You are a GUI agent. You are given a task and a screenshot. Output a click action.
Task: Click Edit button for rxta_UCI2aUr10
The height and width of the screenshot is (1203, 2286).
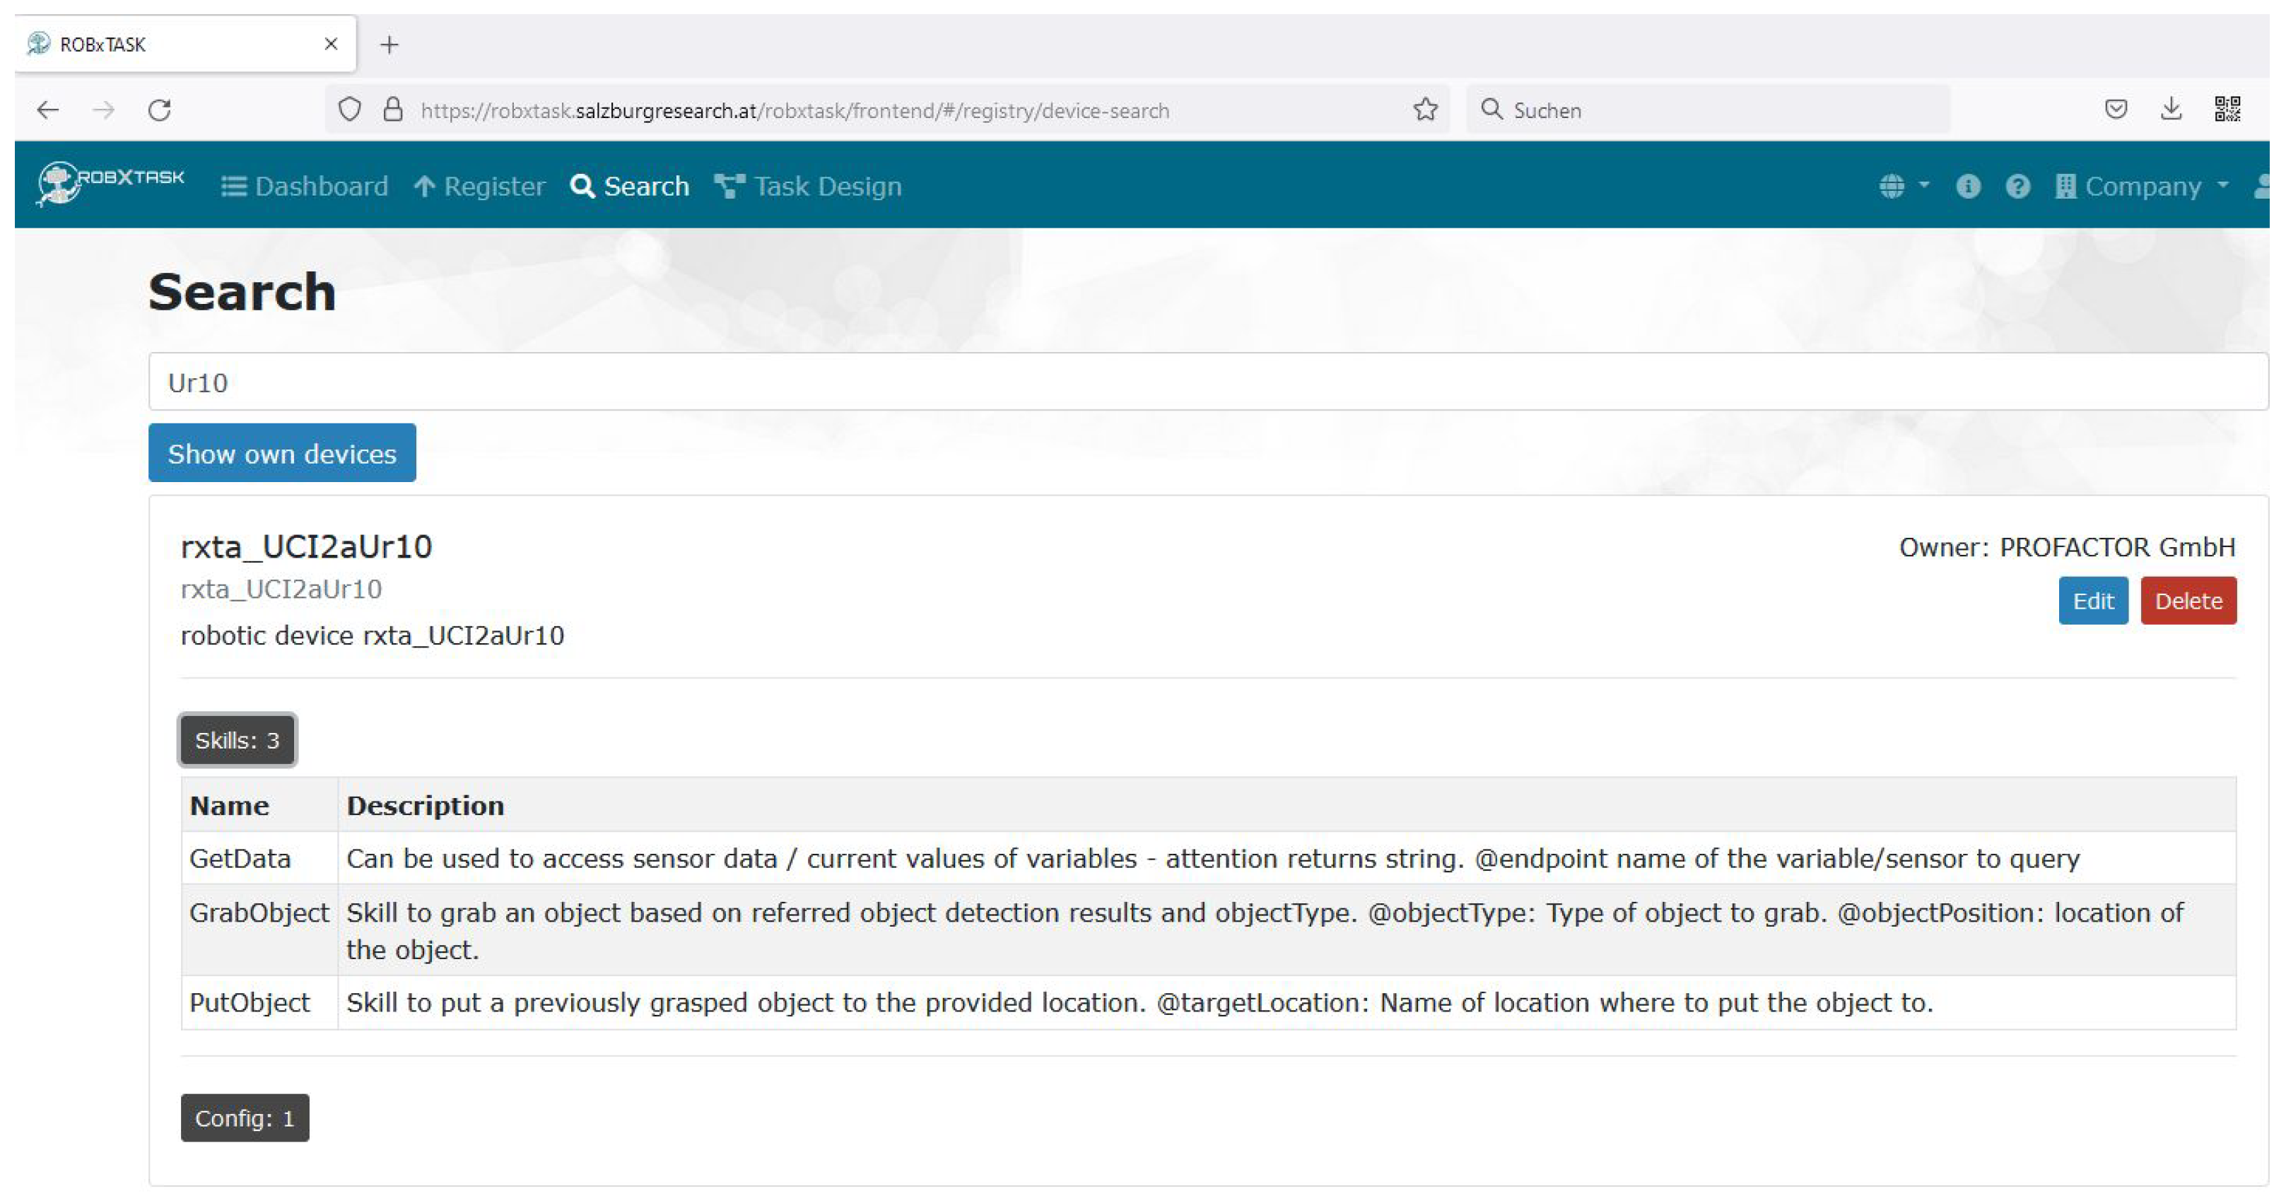point(2092,601)
